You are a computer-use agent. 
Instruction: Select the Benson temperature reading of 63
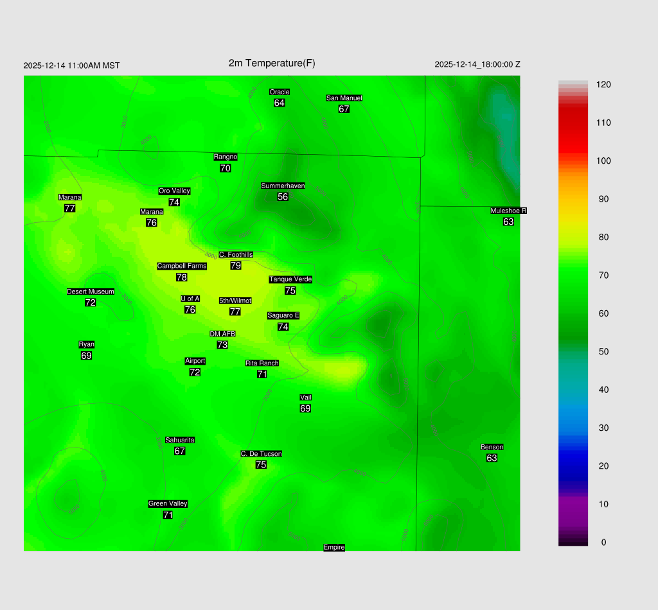coord(492,458)
